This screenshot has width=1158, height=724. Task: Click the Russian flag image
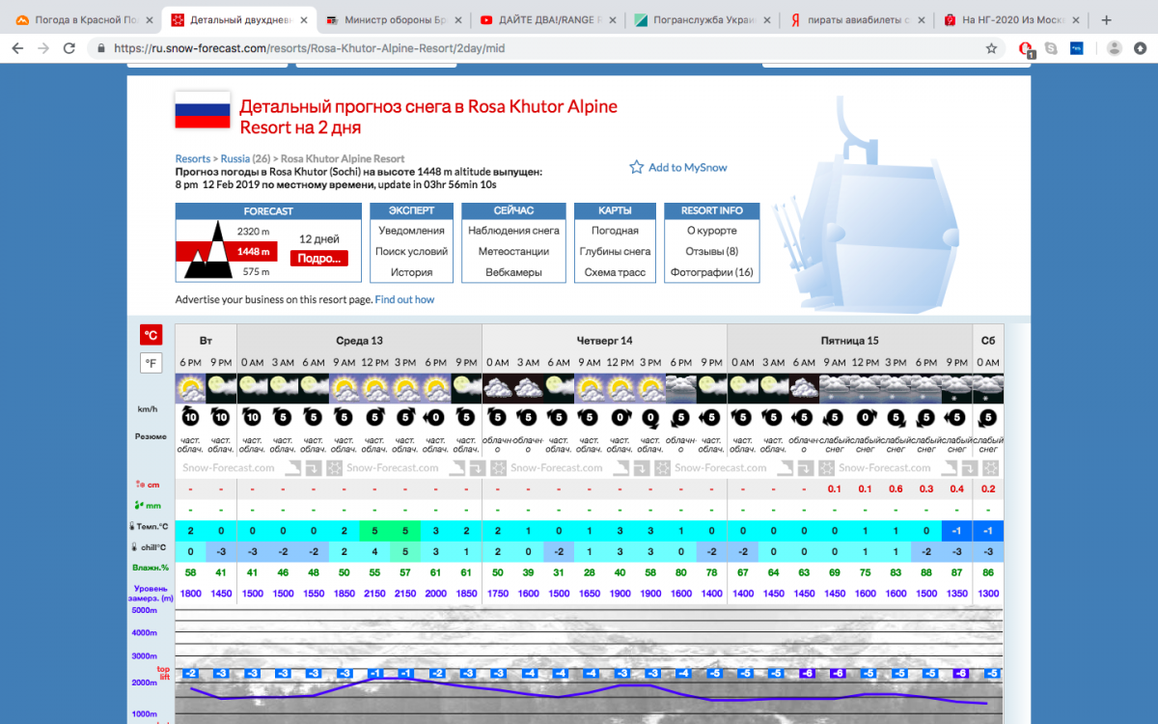click(x=203, y=110)
